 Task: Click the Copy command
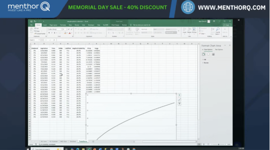[x=37, y=31]
